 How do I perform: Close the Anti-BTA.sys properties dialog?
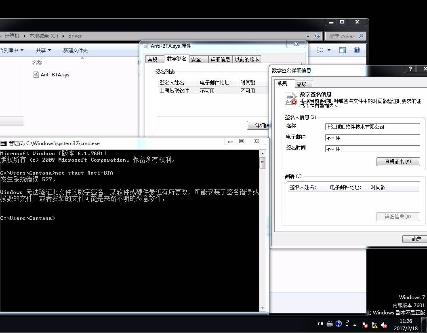click(x=296, y=44)
